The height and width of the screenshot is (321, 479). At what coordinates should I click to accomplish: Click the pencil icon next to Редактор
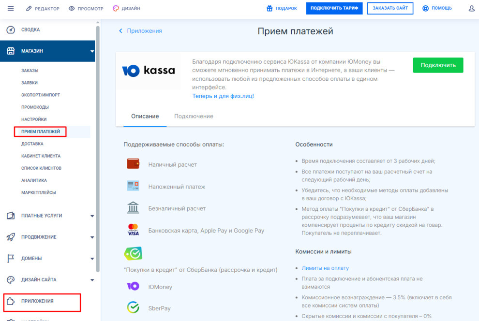(29, 9)
